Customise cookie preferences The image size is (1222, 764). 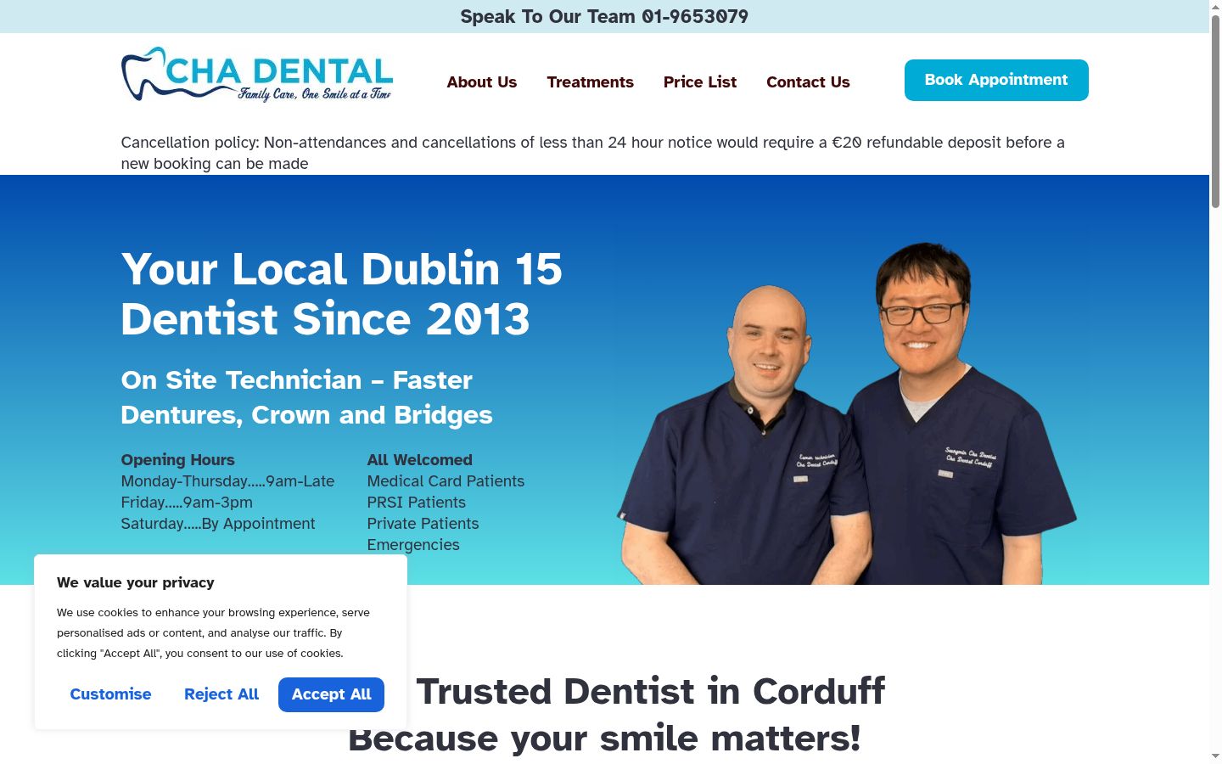pyautogui.click(x=110, y=694)
